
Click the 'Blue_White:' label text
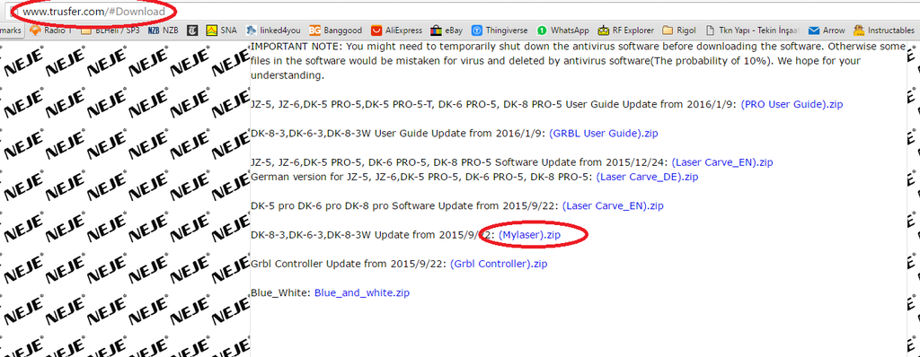pyautogui.click(x=281, y=292)
